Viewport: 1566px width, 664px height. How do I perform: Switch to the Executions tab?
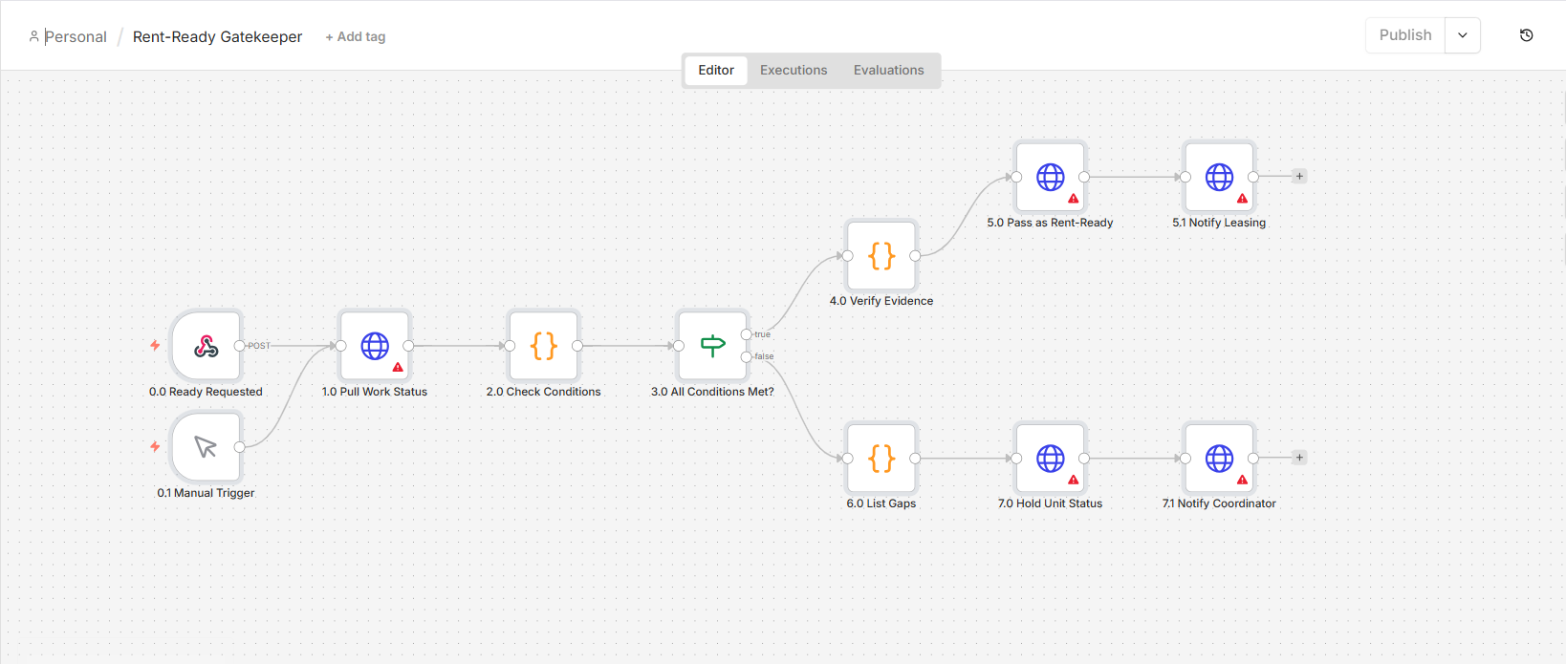(x=794, y=70)
